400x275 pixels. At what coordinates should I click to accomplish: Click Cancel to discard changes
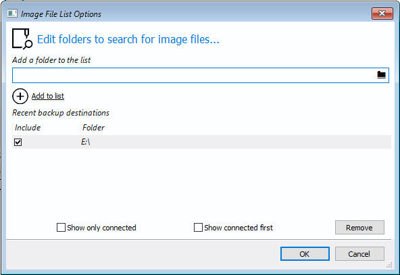click(359, 254)
